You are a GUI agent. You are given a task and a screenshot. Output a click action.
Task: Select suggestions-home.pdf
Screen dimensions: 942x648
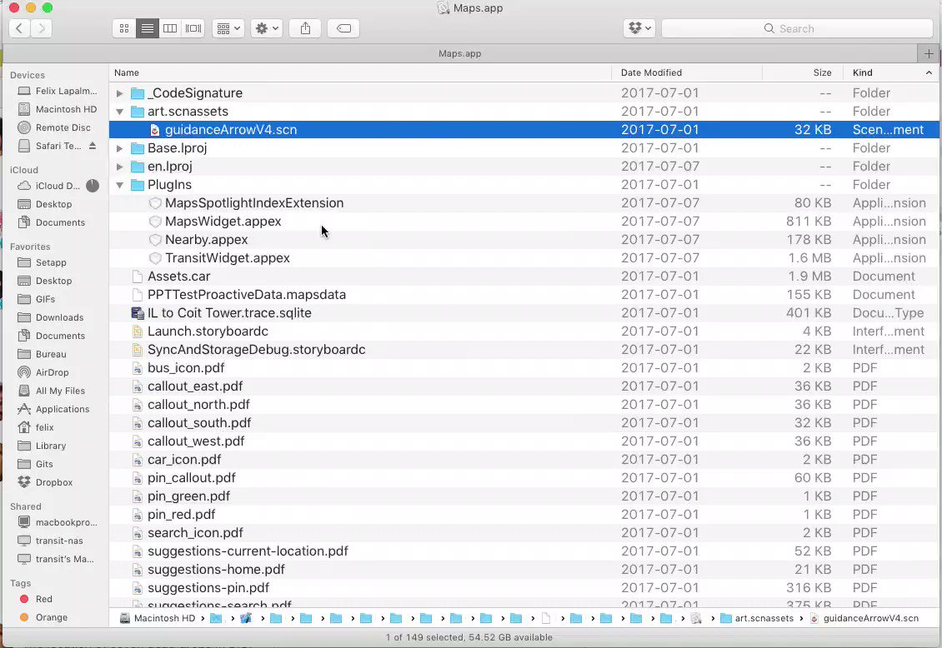tap(216, 570)
